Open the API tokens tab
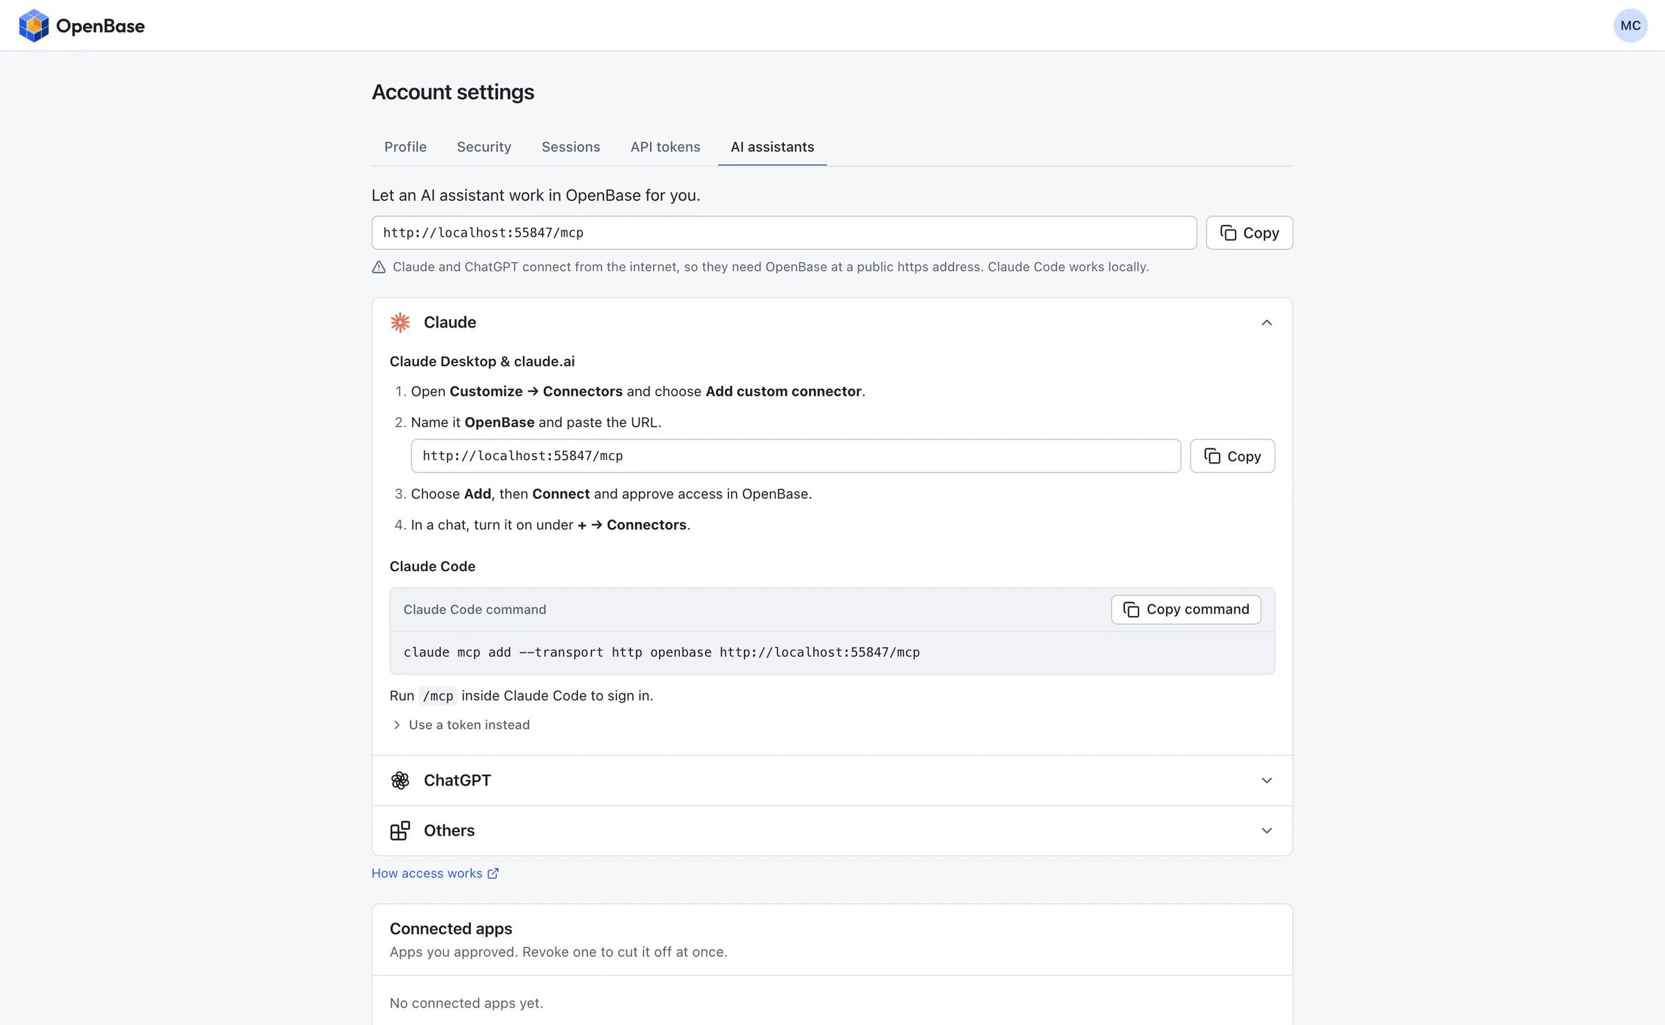Viewport: 1665px width, 1025px height. coord(665,147)
